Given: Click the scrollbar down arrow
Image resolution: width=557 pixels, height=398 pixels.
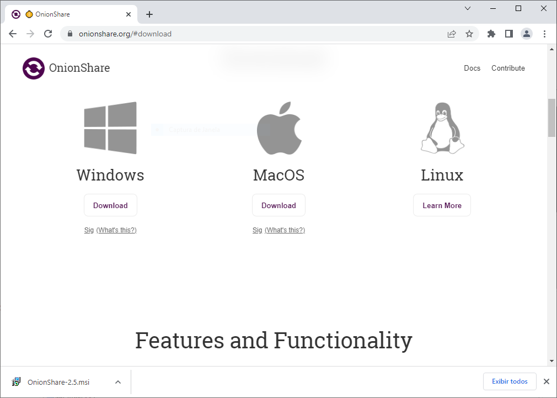Looking at the screenshot, I should click(551, 361).
